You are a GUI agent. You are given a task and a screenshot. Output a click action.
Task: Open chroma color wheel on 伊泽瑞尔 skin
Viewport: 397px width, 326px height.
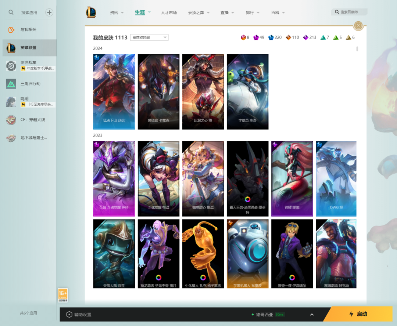click(x=292, y=278)
